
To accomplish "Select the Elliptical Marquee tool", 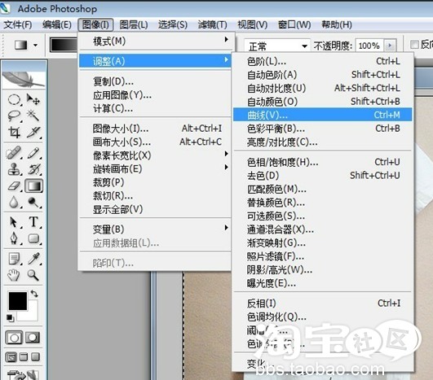I will [x=14, y=99].
